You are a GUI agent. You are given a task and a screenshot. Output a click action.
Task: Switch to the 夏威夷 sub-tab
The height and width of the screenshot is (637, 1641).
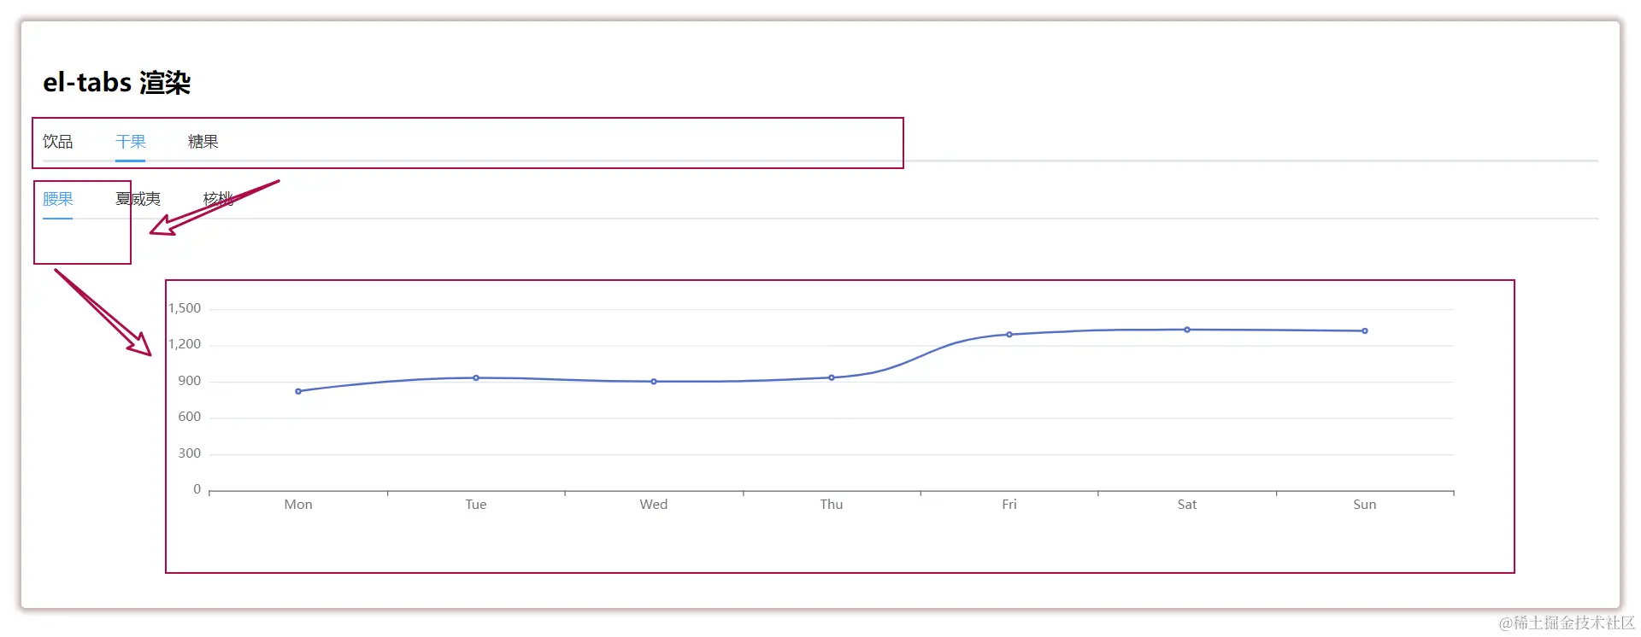(138, 199)
